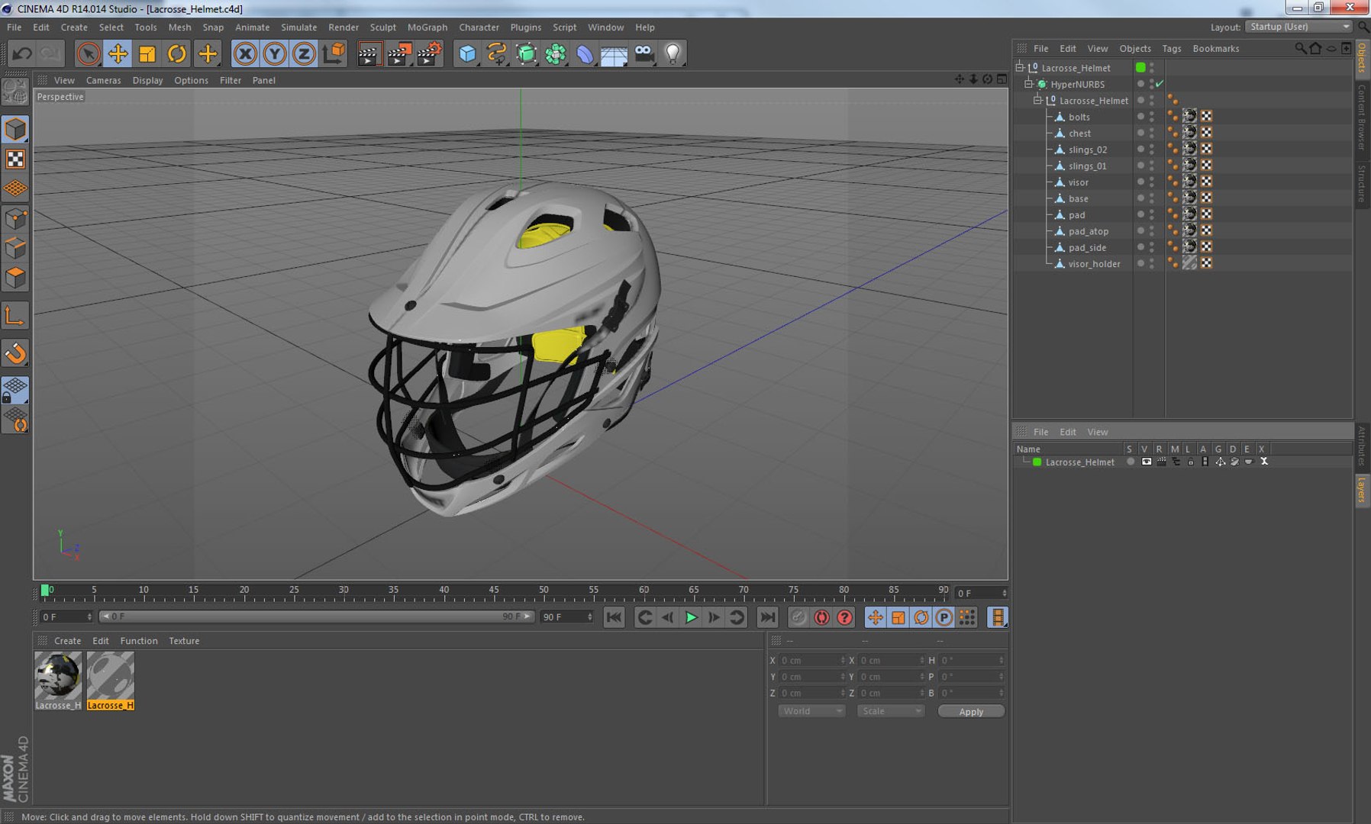Click the Apply button
The width and height of the screenshot is (1371, 824).
coord(971,712)
